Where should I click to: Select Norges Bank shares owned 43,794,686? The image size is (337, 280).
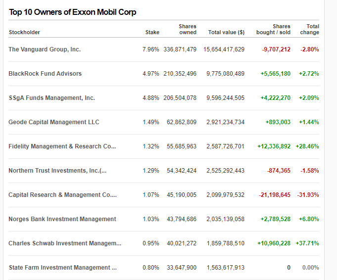182,219
